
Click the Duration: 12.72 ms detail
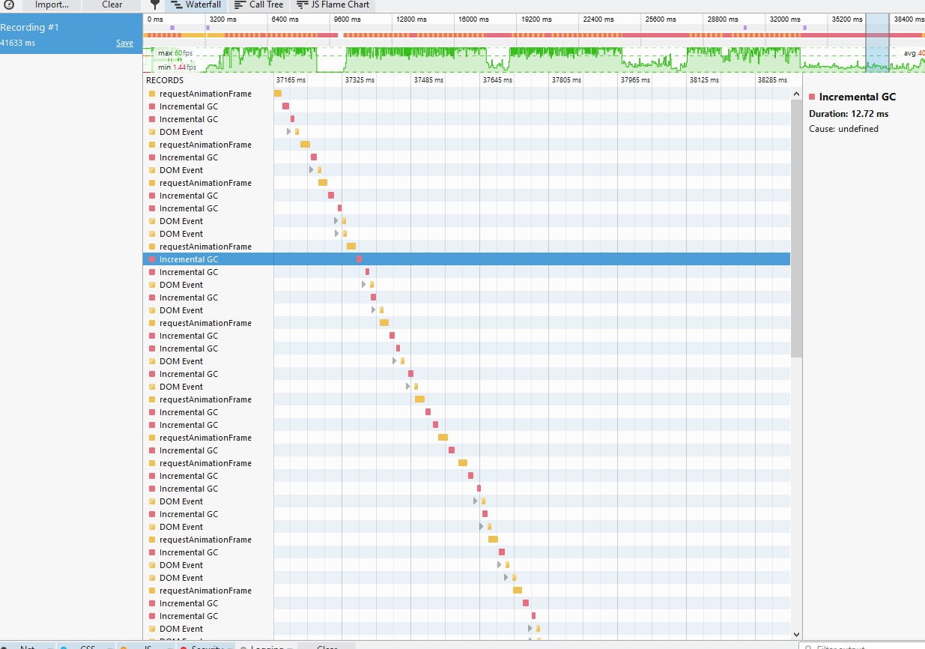tap(849, 114)
